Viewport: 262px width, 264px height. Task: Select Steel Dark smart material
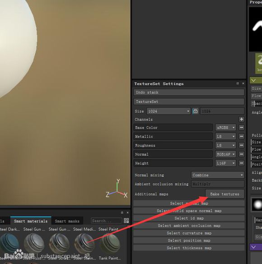click(9, 243)
